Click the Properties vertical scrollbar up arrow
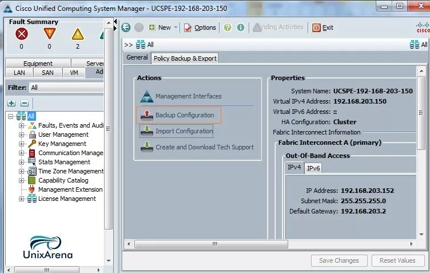 click(421, 72)
